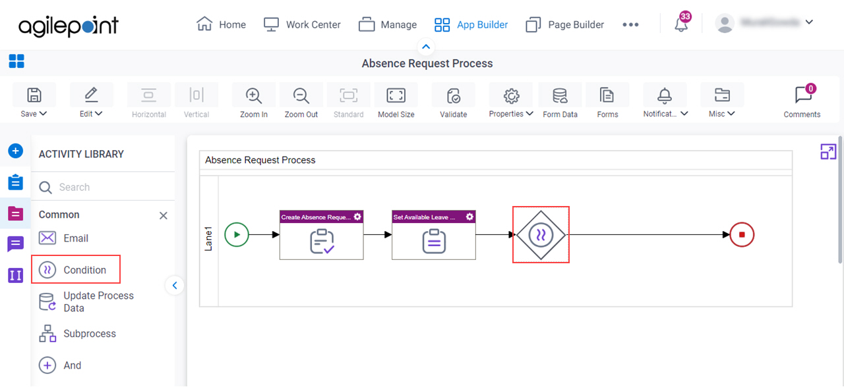This screenshot has width=844, height=387.
Task: Click the Zoom Out tool
Action: pos(301,101)
